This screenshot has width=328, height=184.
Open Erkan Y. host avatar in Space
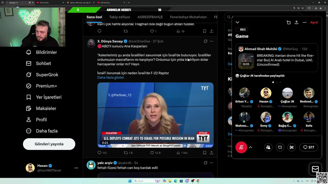click(x=244, y=93)
